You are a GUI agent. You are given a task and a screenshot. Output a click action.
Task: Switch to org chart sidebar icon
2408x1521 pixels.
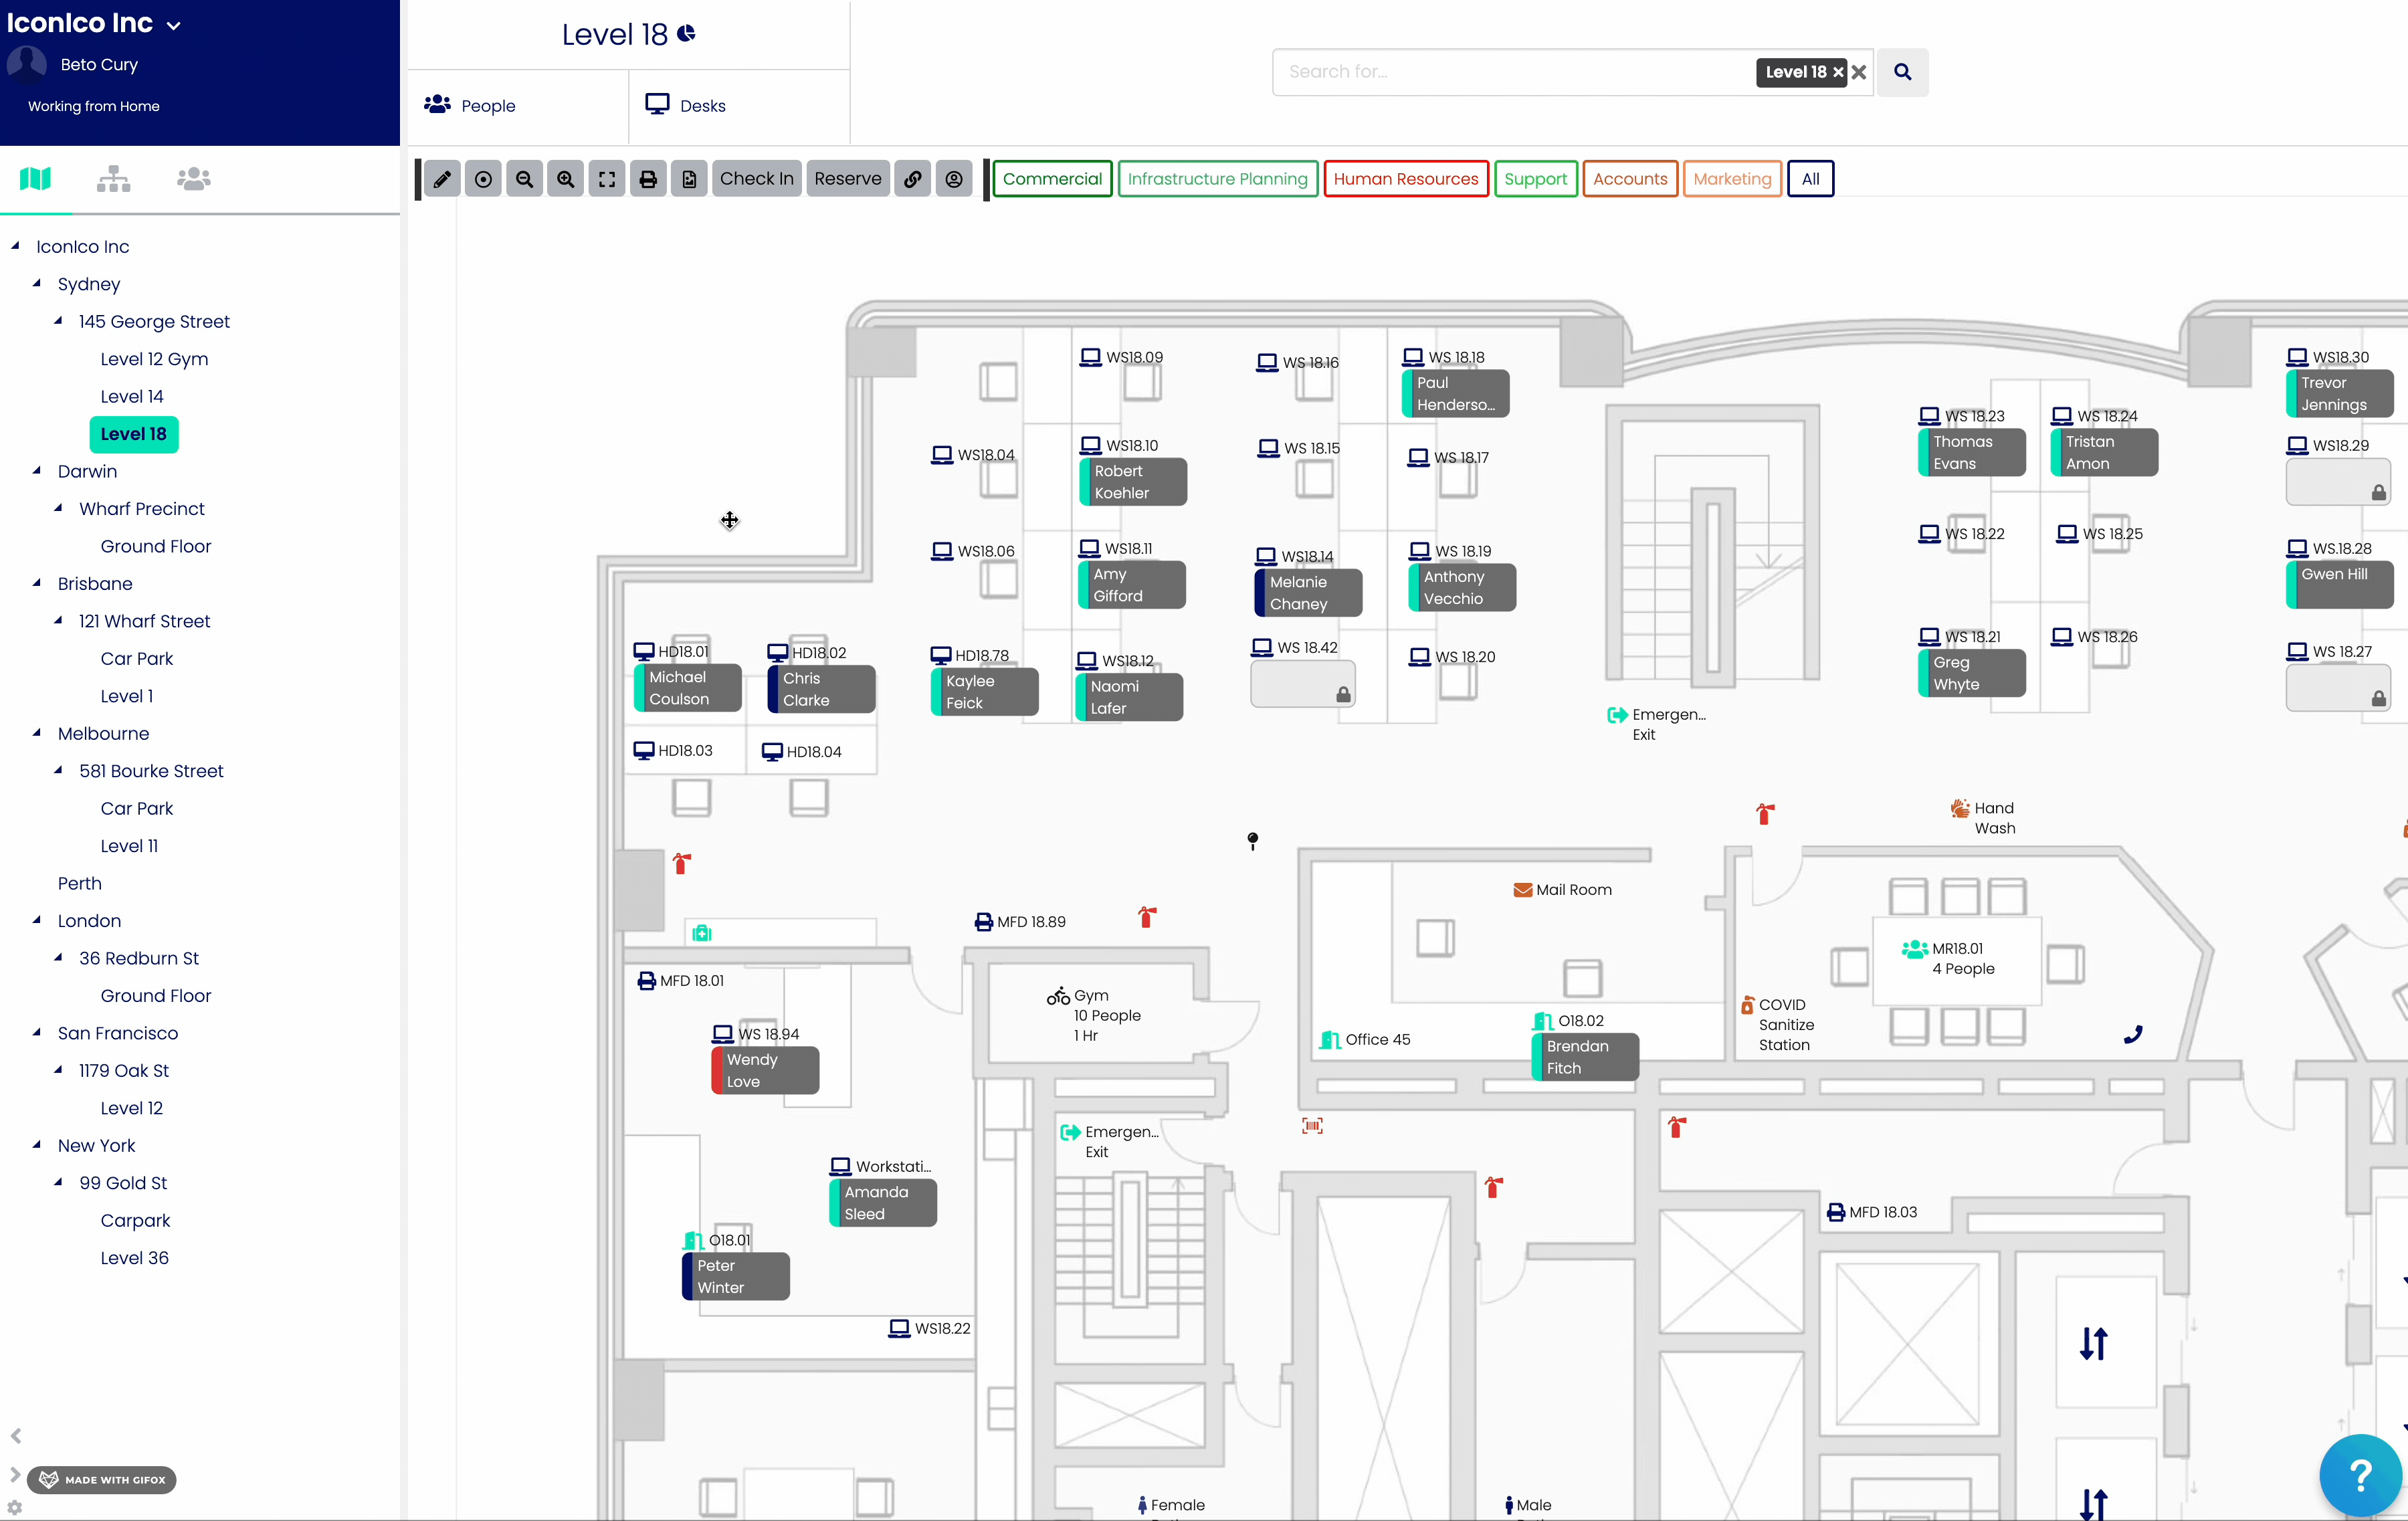point(114,179)
